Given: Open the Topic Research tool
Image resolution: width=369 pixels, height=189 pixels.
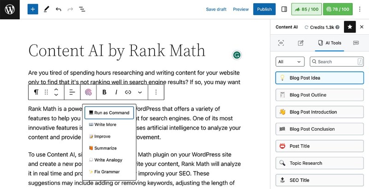Looking at the screenshot, I should pos(320,163).
